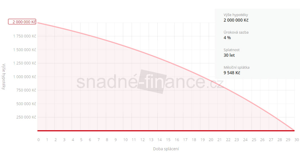The height and width of the screenshot is (163, 300).
Task: Select year 25 on the x-axis
Action: (x=254, y=140)
